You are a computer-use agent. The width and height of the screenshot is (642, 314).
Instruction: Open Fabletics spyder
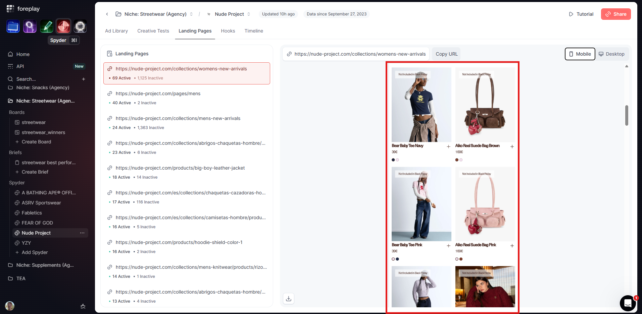(x=32, y=213)
